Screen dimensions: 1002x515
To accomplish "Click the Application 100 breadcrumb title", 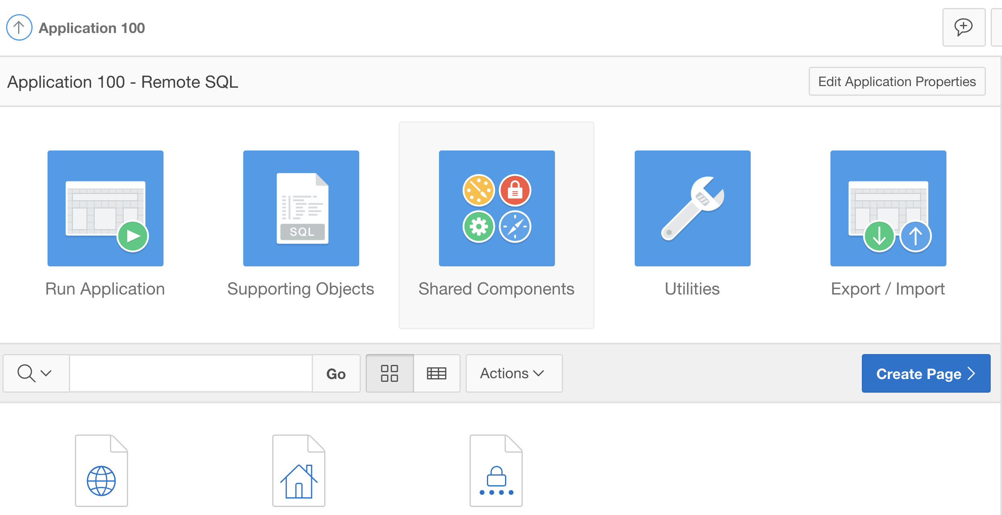I will click(92, 28).
